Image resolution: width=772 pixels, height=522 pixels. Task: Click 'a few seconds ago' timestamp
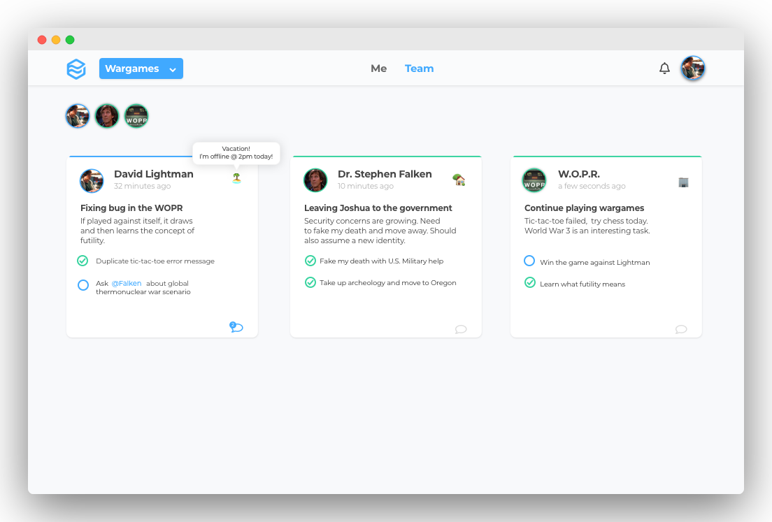[592, 186]
